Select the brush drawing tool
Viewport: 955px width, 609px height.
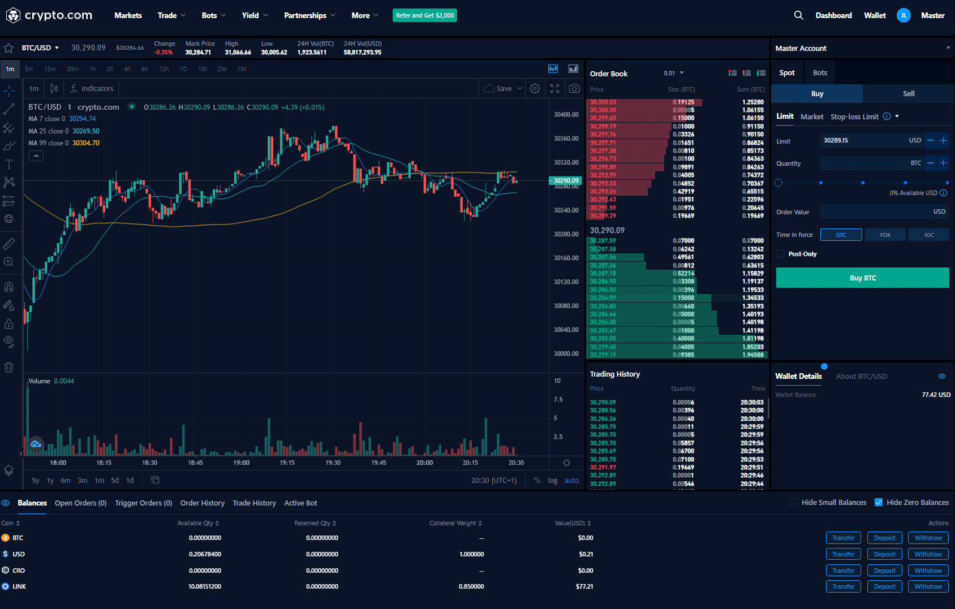pyautogui.click(x=9, y=146)
